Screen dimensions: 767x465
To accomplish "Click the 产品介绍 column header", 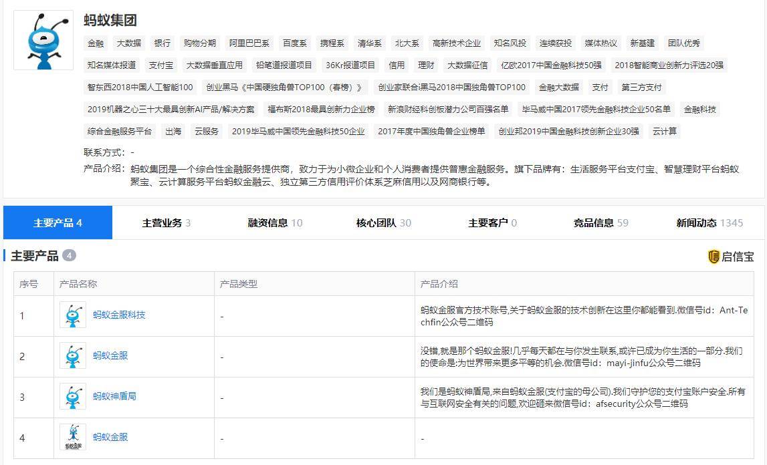I will pos(437,283).
